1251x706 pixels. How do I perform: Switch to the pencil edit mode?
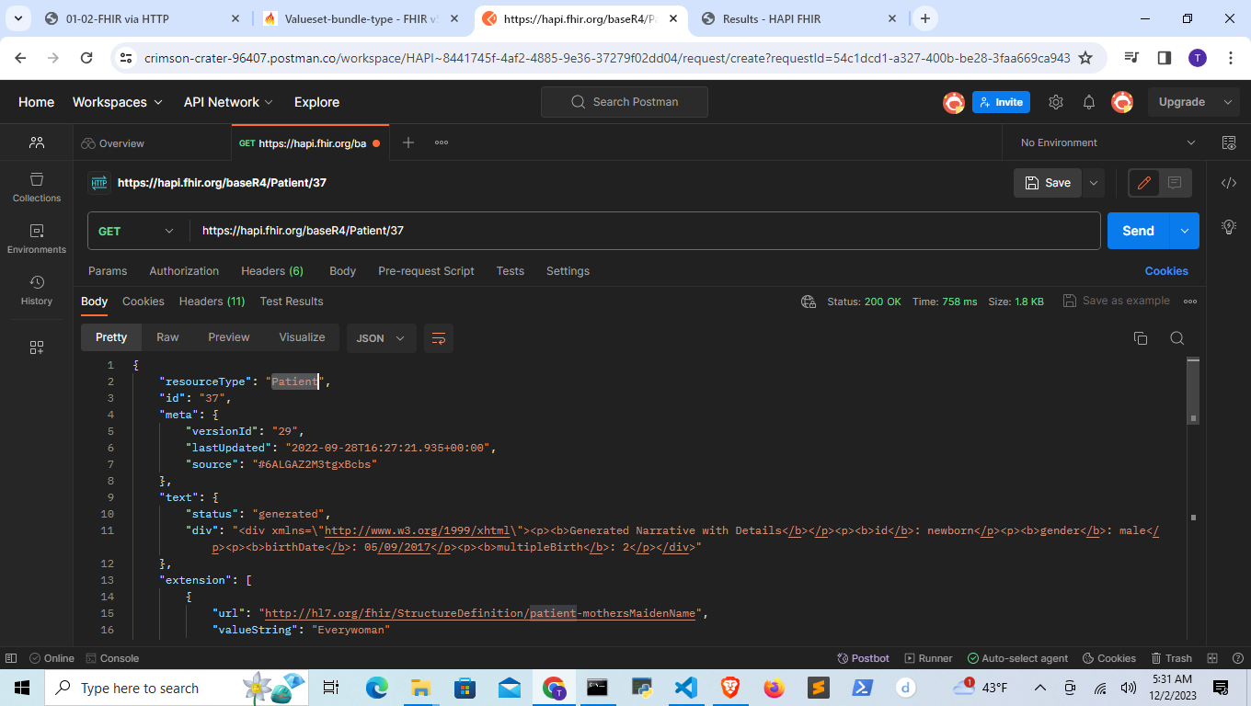pyautogui.click(x=1144, y=183)
